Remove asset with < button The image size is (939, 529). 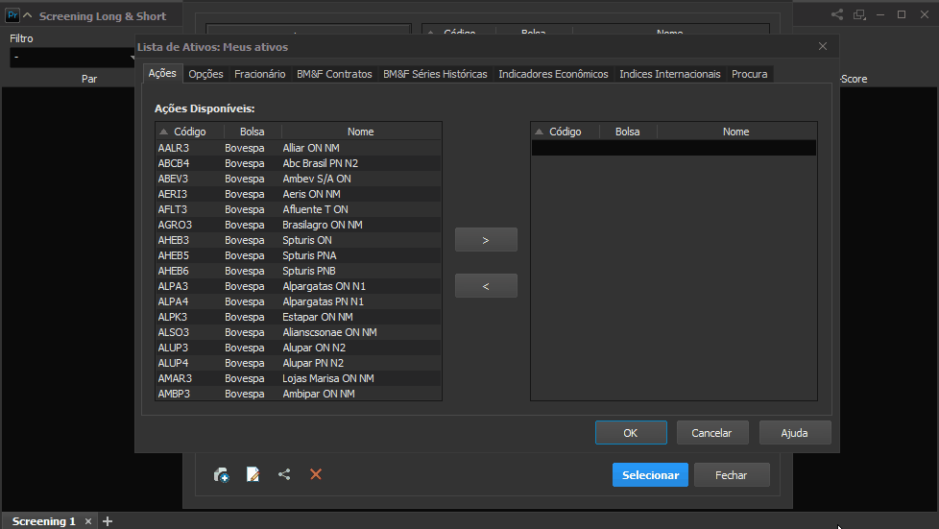pyautogui.click(x=486, y=286)
